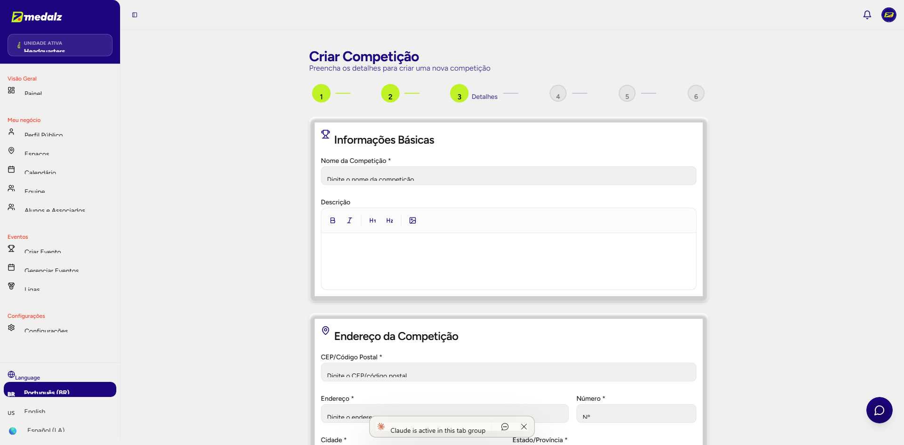Click the Configurações gear icon
Image resolution: width=904 pixels, height=445 pixels.
(11, 327)
